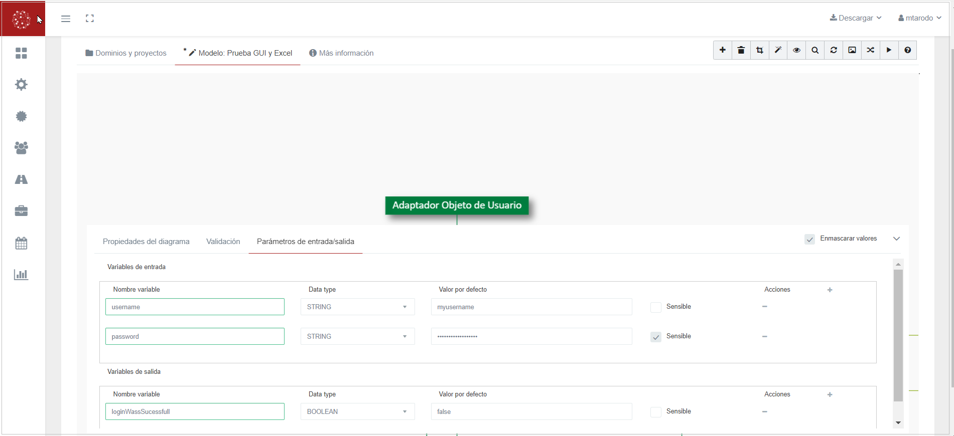Open BOOLEAN data type dropdown
This screenshot has height=436, width=954.
coord(357,411)
